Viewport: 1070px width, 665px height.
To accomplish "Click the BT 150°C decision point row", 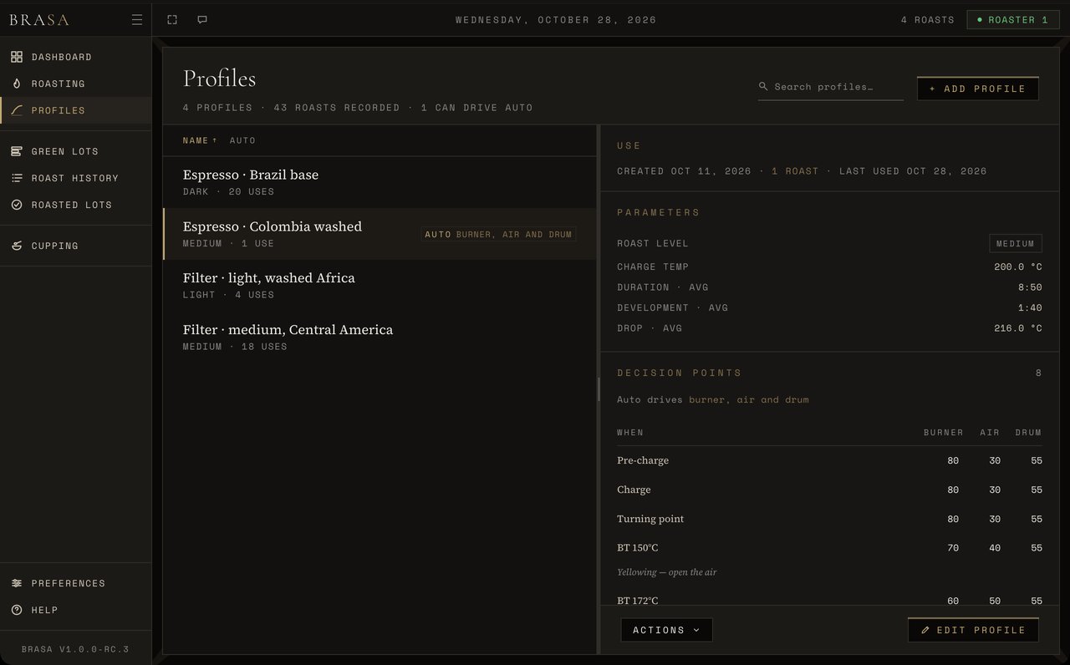I will pyautogui.click(x=829, y=548).
